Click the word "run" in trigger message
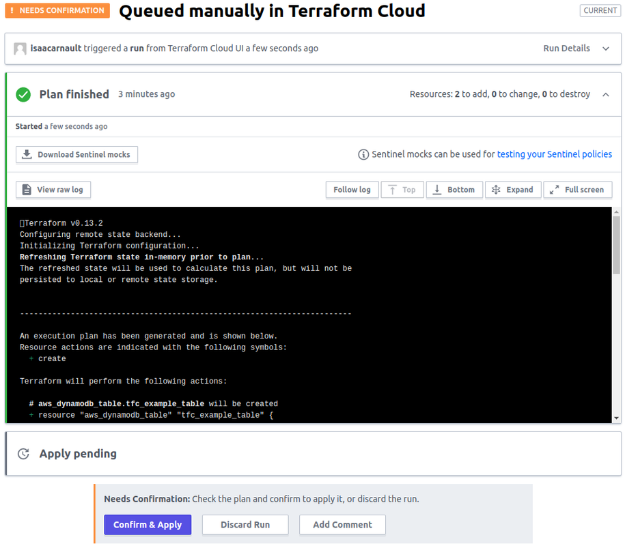 coord(137,48)
